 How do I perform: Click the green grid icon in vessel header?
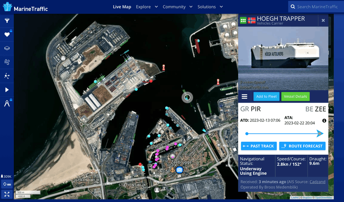(x=243, y=20)
